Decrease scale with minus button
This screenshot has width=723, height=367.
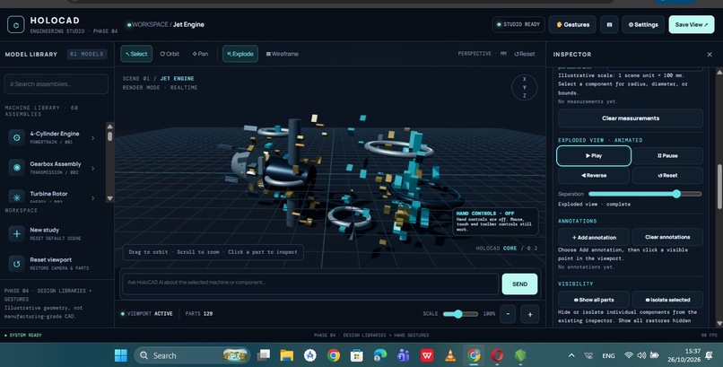click(x=508, y=314)
